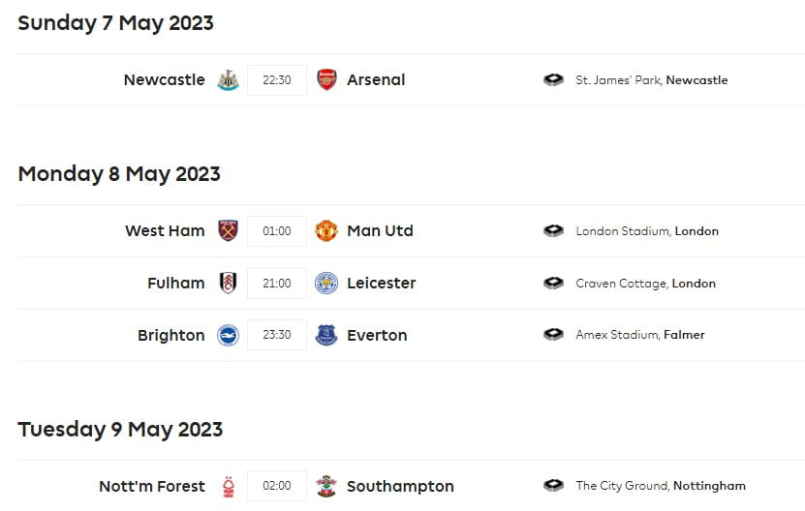Open the 22:30 Newcastle vs Arsenal kickoff
This screenshot has height=511, width=805.
coord(277,80)
